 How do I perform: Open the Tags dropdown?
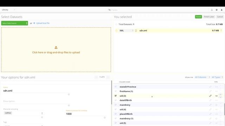point(23,125)
